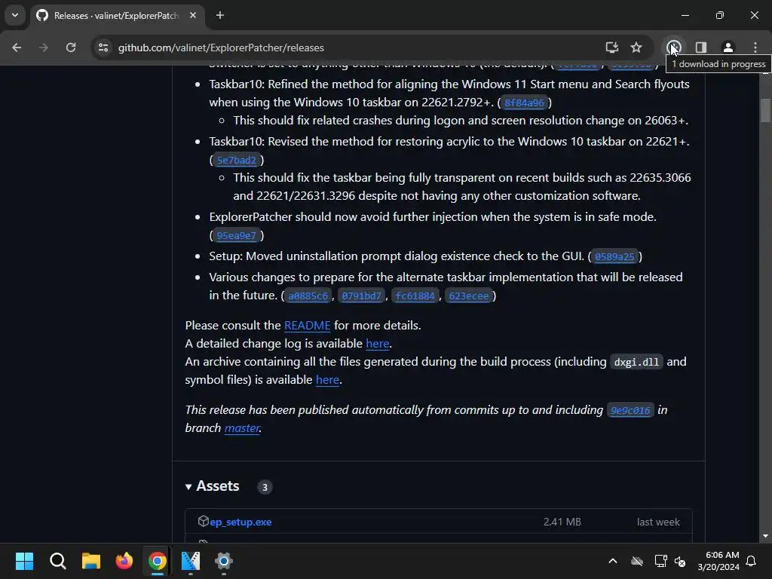Bookmark this page with the star icon

click(x=636, y=47)
